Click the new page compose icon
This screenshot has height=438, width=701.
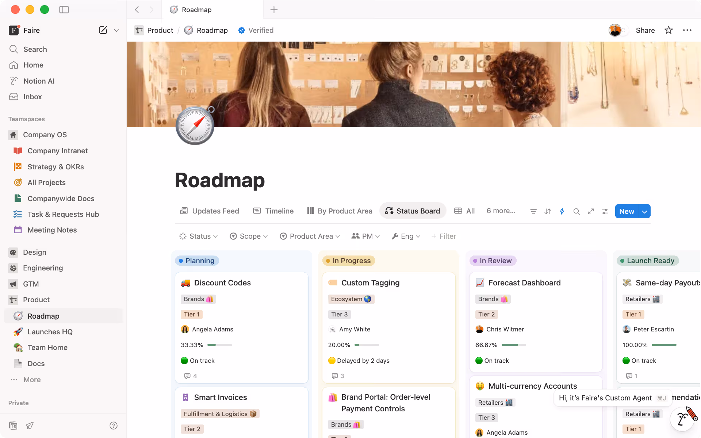[103, 30]
